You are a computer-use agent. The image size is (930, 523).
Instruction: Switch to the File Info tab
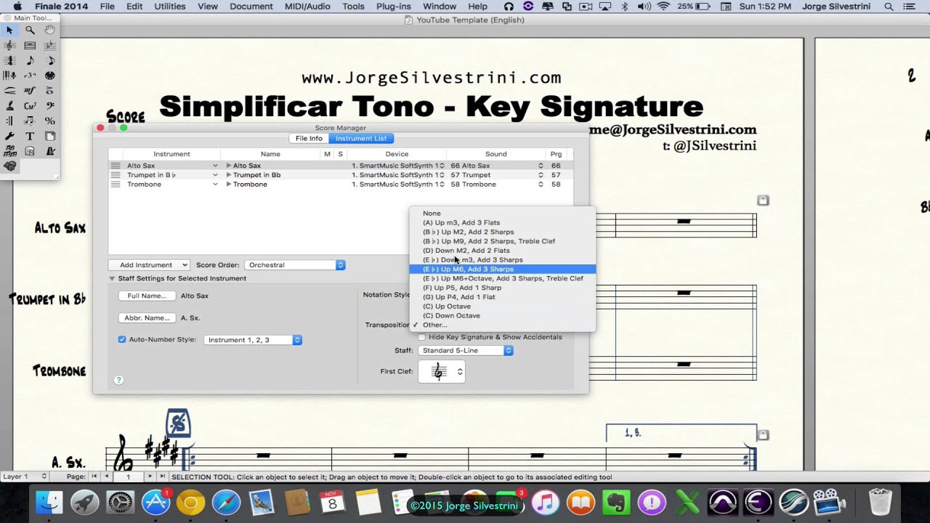(x=309, y=138)
